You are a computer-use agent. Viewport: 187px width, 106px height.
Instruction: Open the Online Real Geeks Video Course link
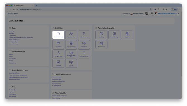[x=59, y=96]
